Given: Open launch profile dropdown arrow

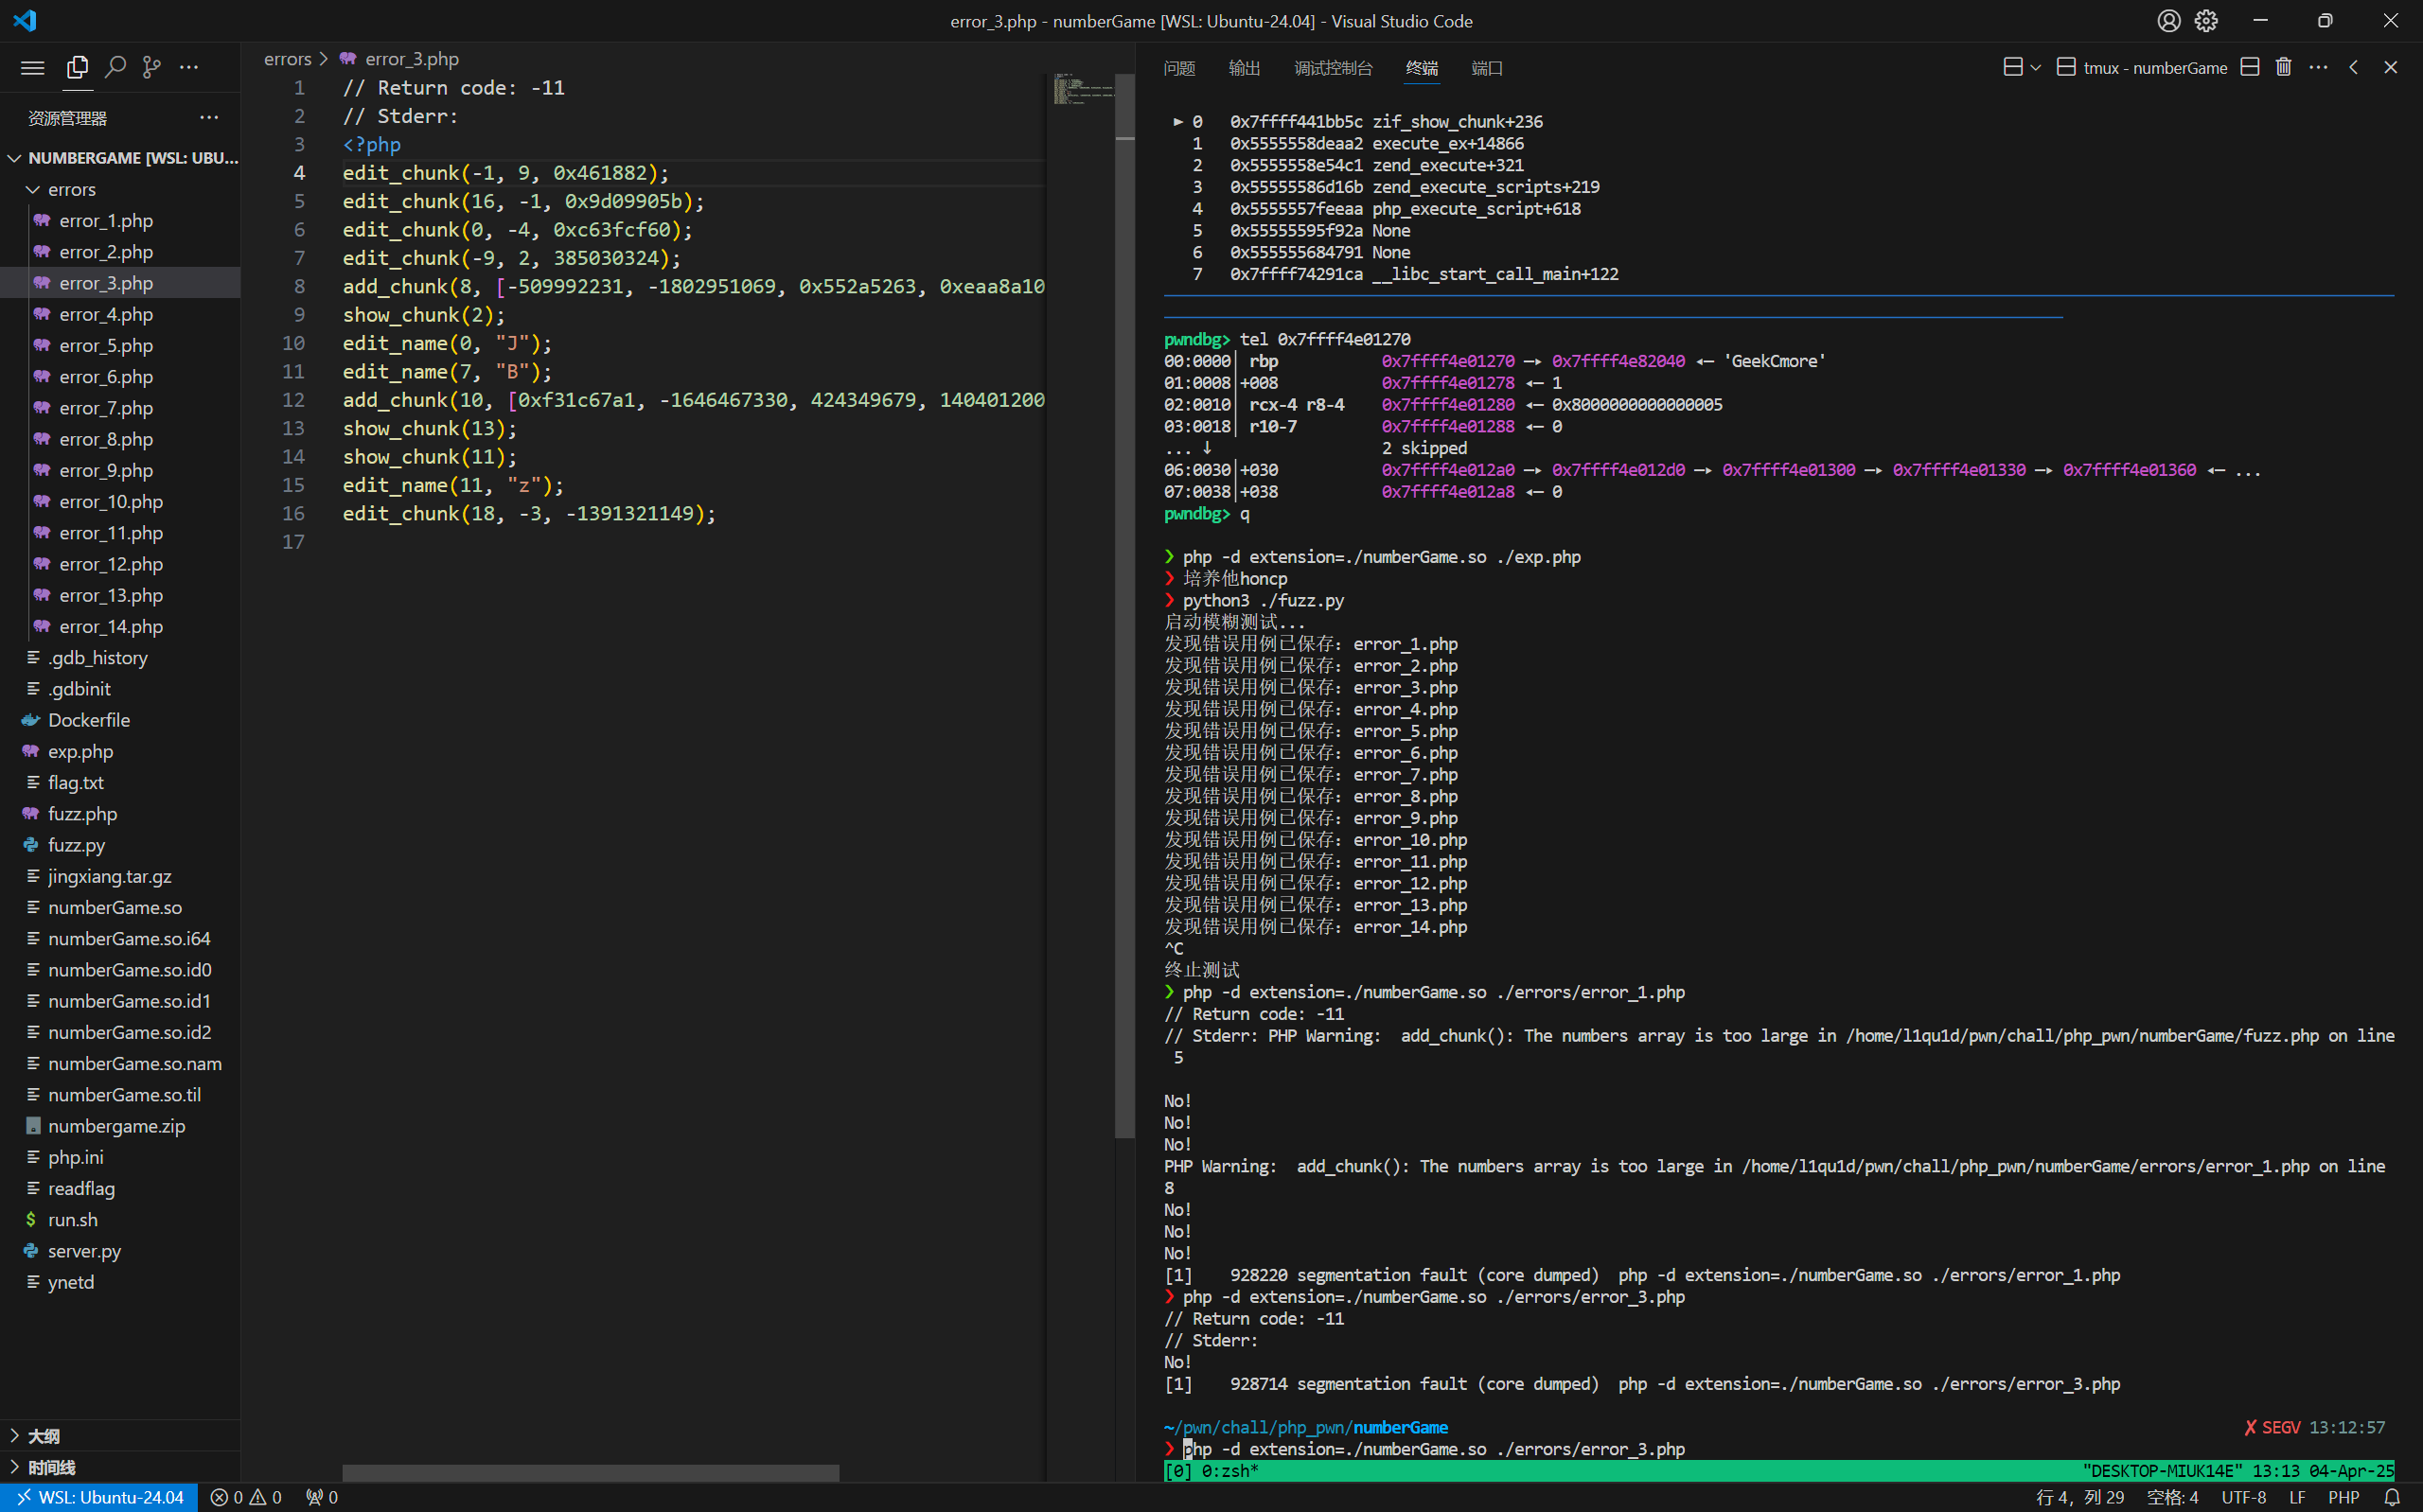Looking at the screenshot, I should pyautogui.click(x=2035, y=68).
